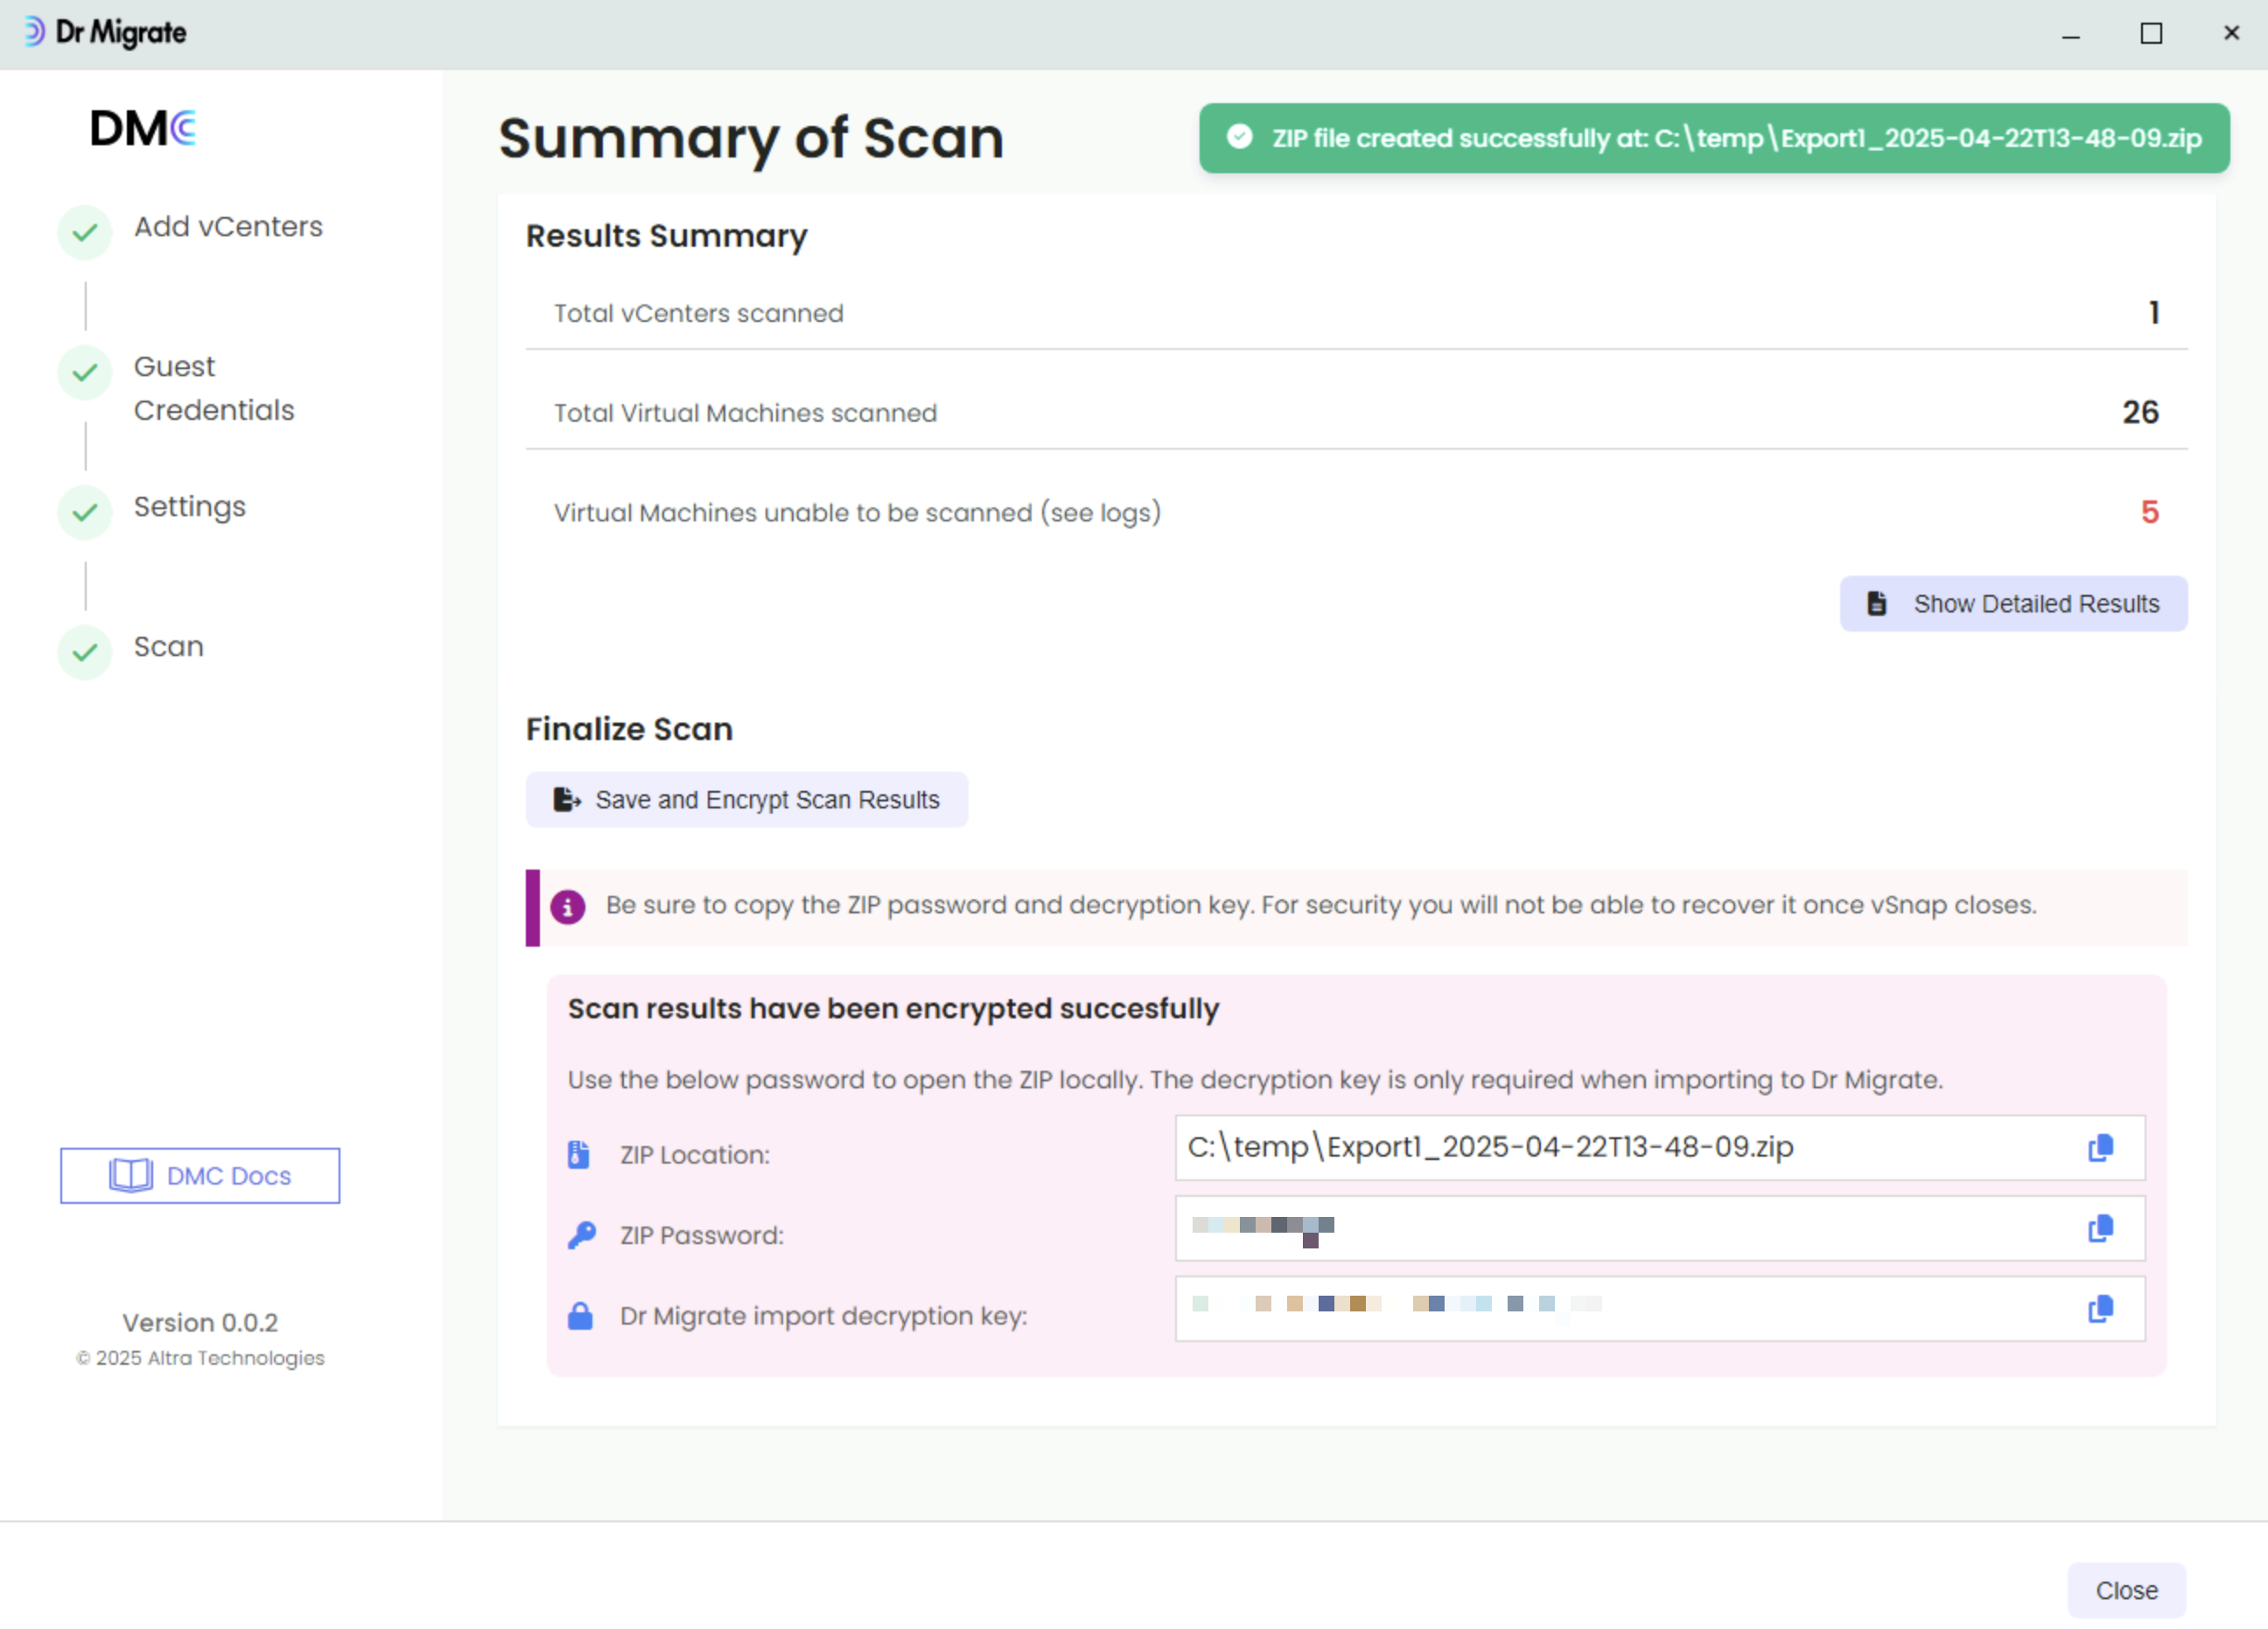This screenshot has width=2268, height=1629.
Task: Click the Total Virtual Machines scanned value 26
Action: [2141, 413]
